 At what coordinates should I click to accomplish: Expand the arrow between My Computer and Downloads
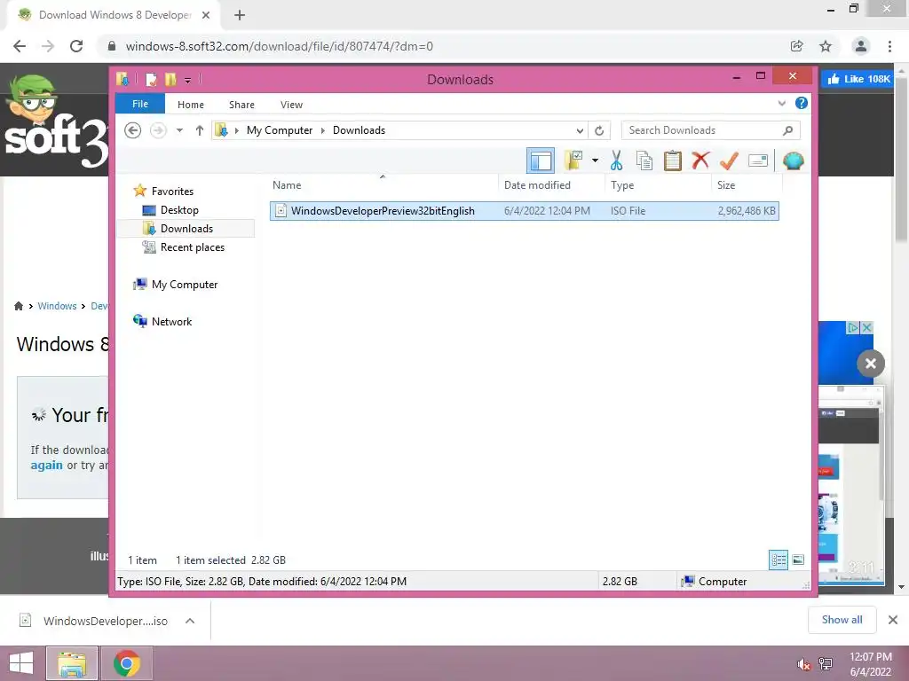323,131
